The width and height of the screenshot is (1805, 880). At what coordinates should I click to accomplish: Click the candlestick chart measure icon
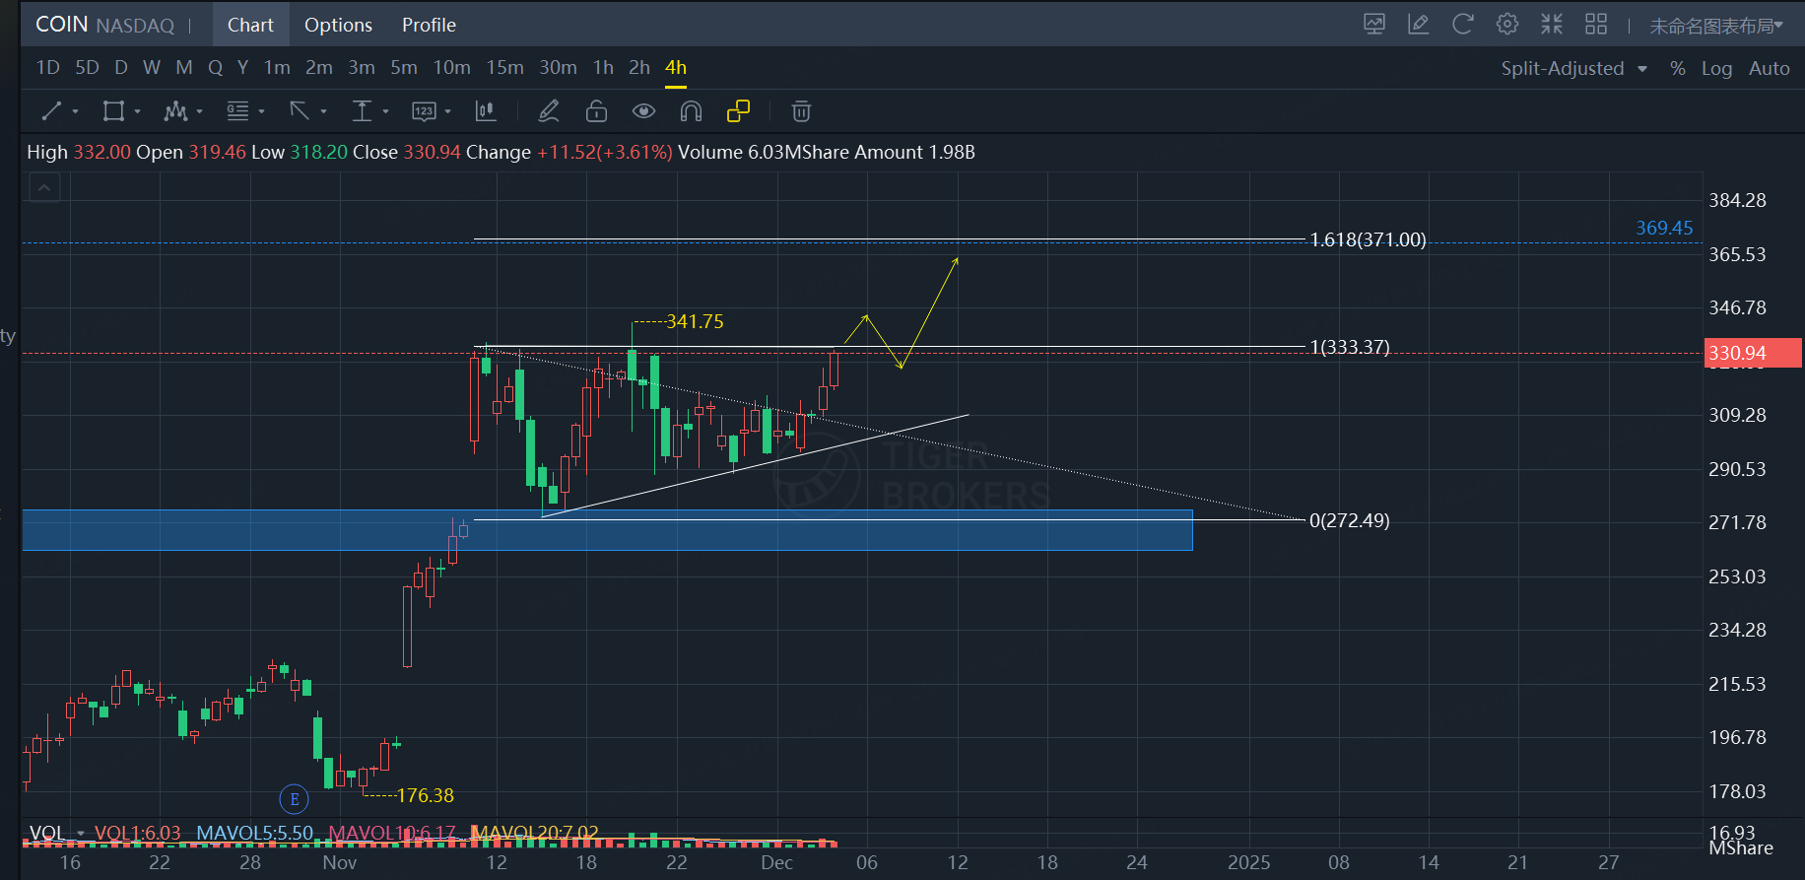pos(486,111)
